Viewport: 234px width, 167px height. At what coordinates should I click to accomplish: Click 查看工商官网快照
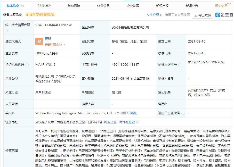177,15
